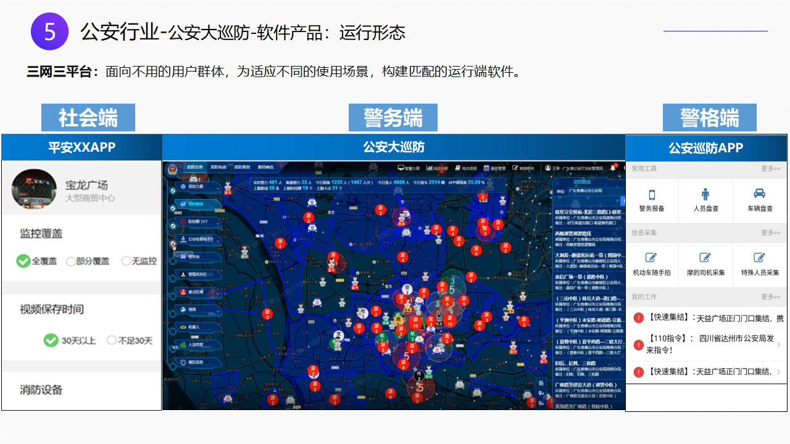Toggle the 巡控力量 layer checkmark
The image size is (790, 444).
pos(173,191)
